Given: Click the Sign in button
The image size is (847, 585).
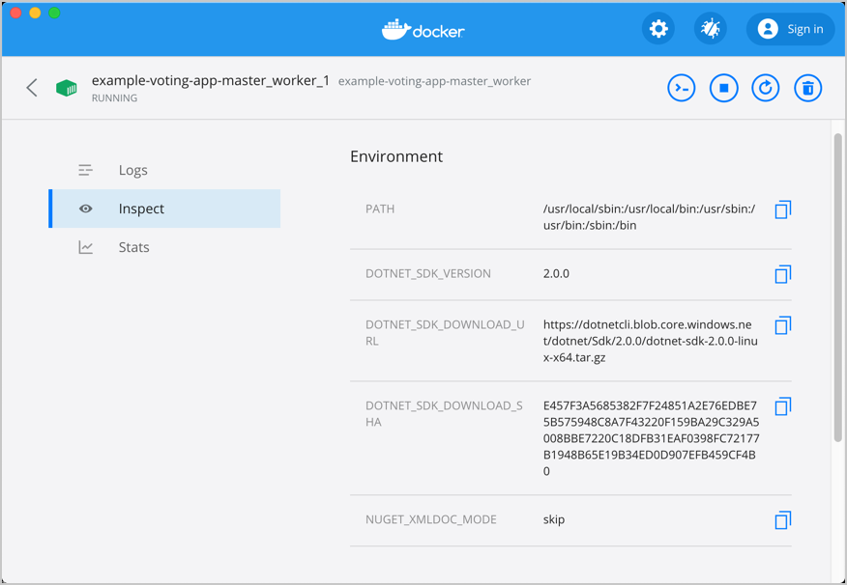Looking at the screenshot, I should click(790, 29).
